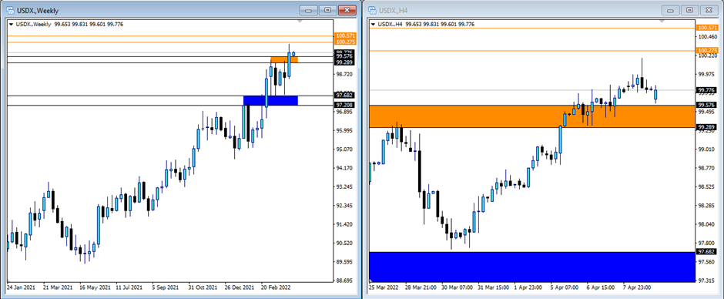Click chart shift triangle on H4 chart top
The image size is (724, 299).
(x=662, y=22)
